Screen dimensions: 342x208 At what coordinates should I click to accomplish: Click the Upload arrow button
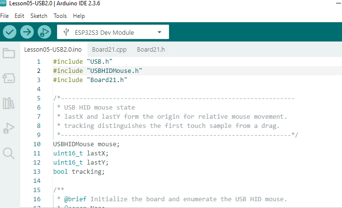pyautogui.click(x=27, y=32)
